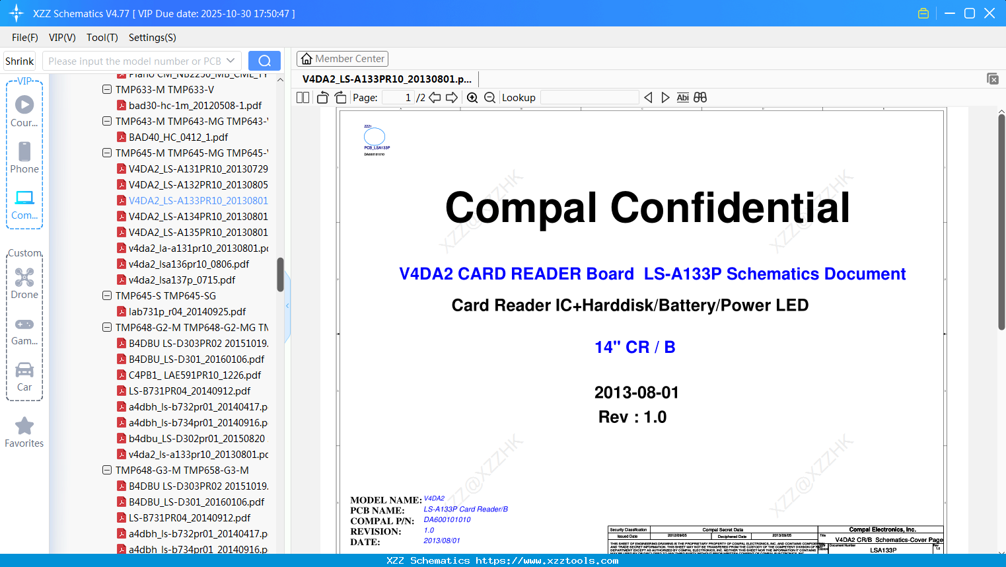Viewport: 1006px width, 567px height.
Task: Open the Settings(S) menu
Action: pos(153,38)
